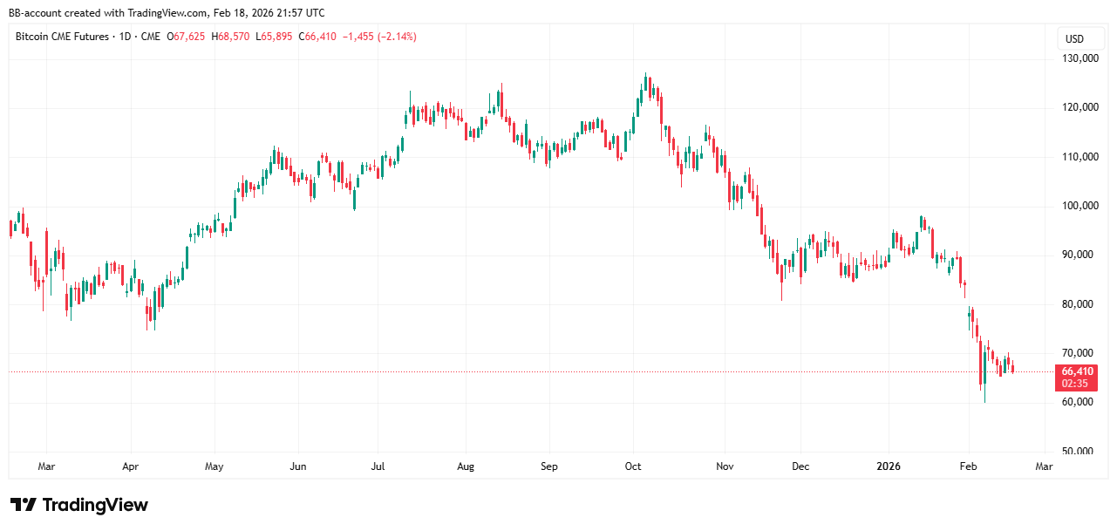Image resolution: width=1117 pixels, height=531 pixels.
Task: Click the red 66,410 last price tag
Action: (x=1077, y=371)
